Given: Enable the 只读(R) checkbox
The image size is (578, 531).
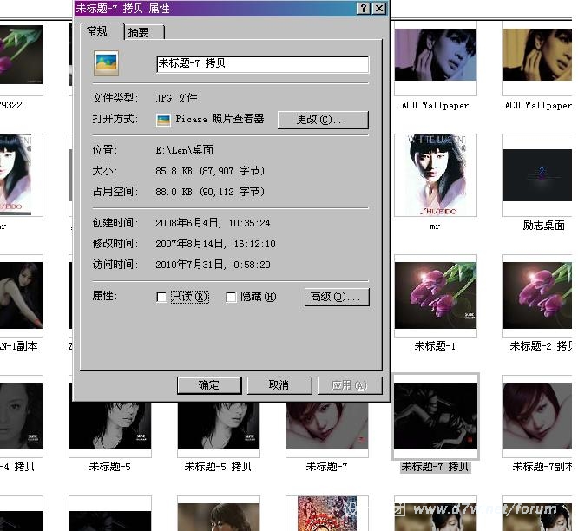Looking at the screenshot, I should [161, 298].
